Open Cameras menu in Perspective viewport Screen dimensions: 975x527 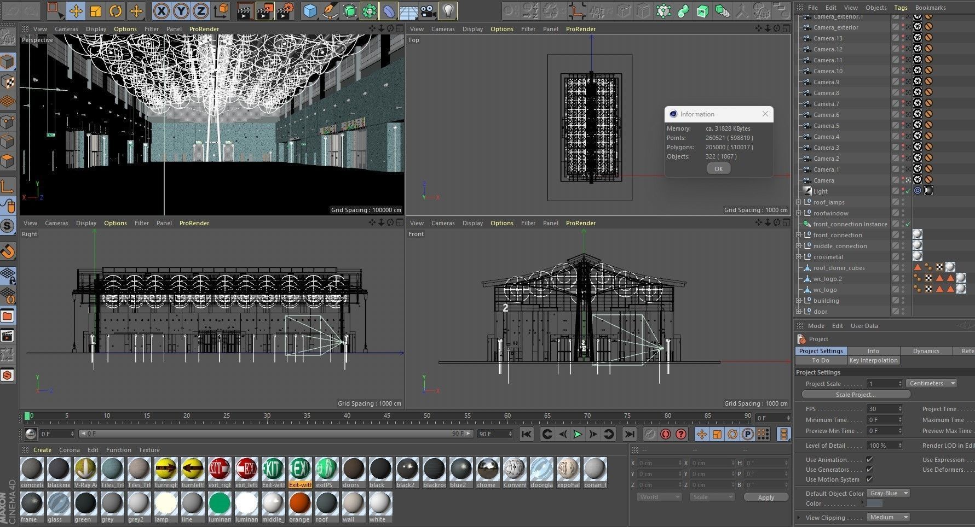66,29
